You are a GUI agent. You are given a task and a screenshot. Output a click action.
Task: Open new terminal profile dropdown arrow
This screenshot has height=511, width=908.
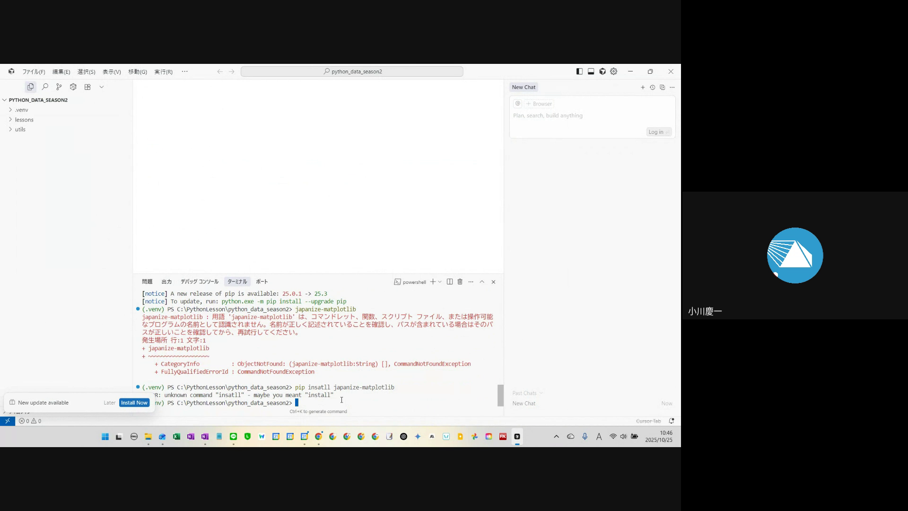[440, 282]
